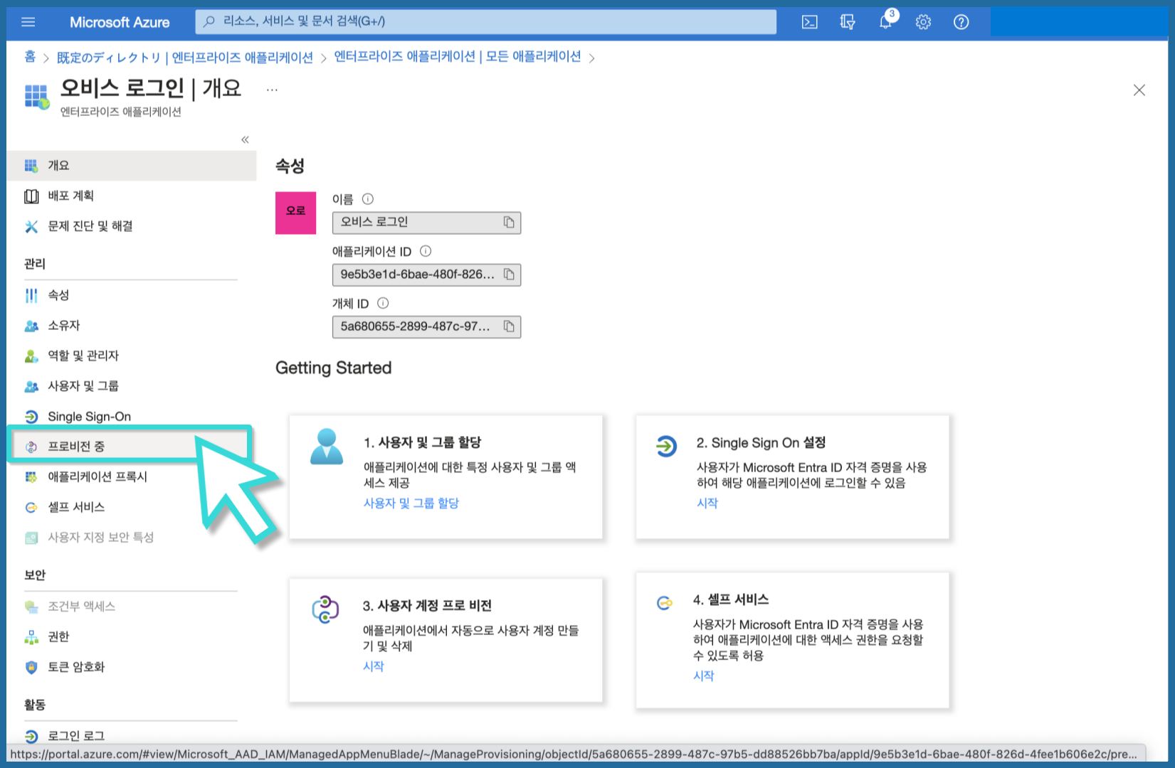Open 모든 애플리케이션 breadcrumb
The width and height of the screenshot is (1175, 768).
[458, 57]
